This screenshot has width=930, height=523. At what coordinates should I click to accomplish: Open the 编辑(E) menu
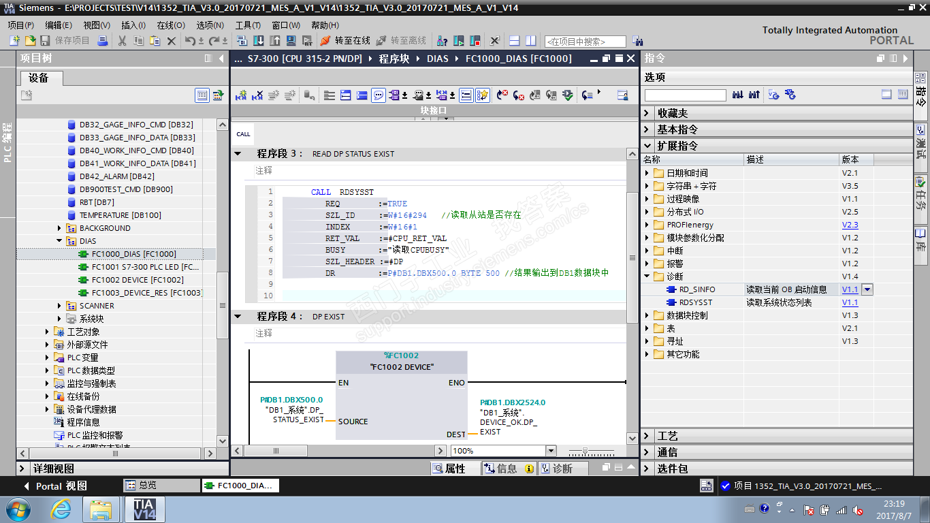pos(59,25)
